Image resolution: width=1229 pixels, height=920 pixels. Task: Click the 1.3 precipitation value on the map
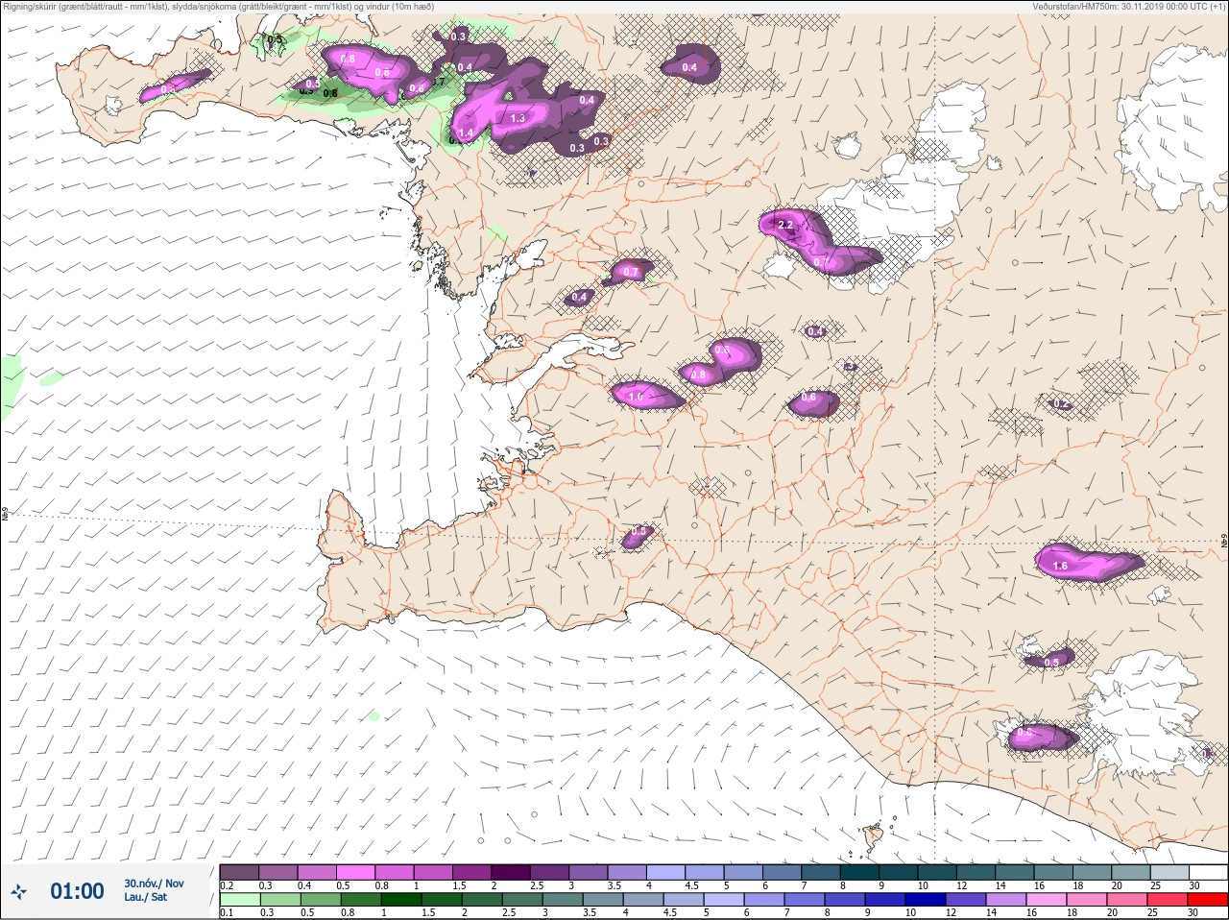coord(518,118)
